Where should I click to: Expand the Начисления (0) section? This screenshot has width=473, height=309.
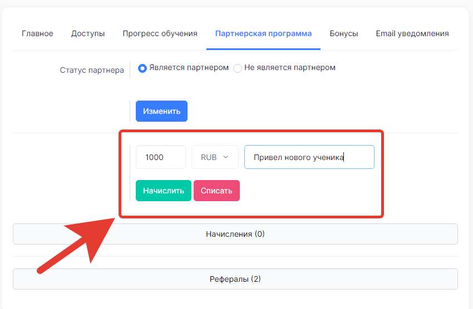235,234
